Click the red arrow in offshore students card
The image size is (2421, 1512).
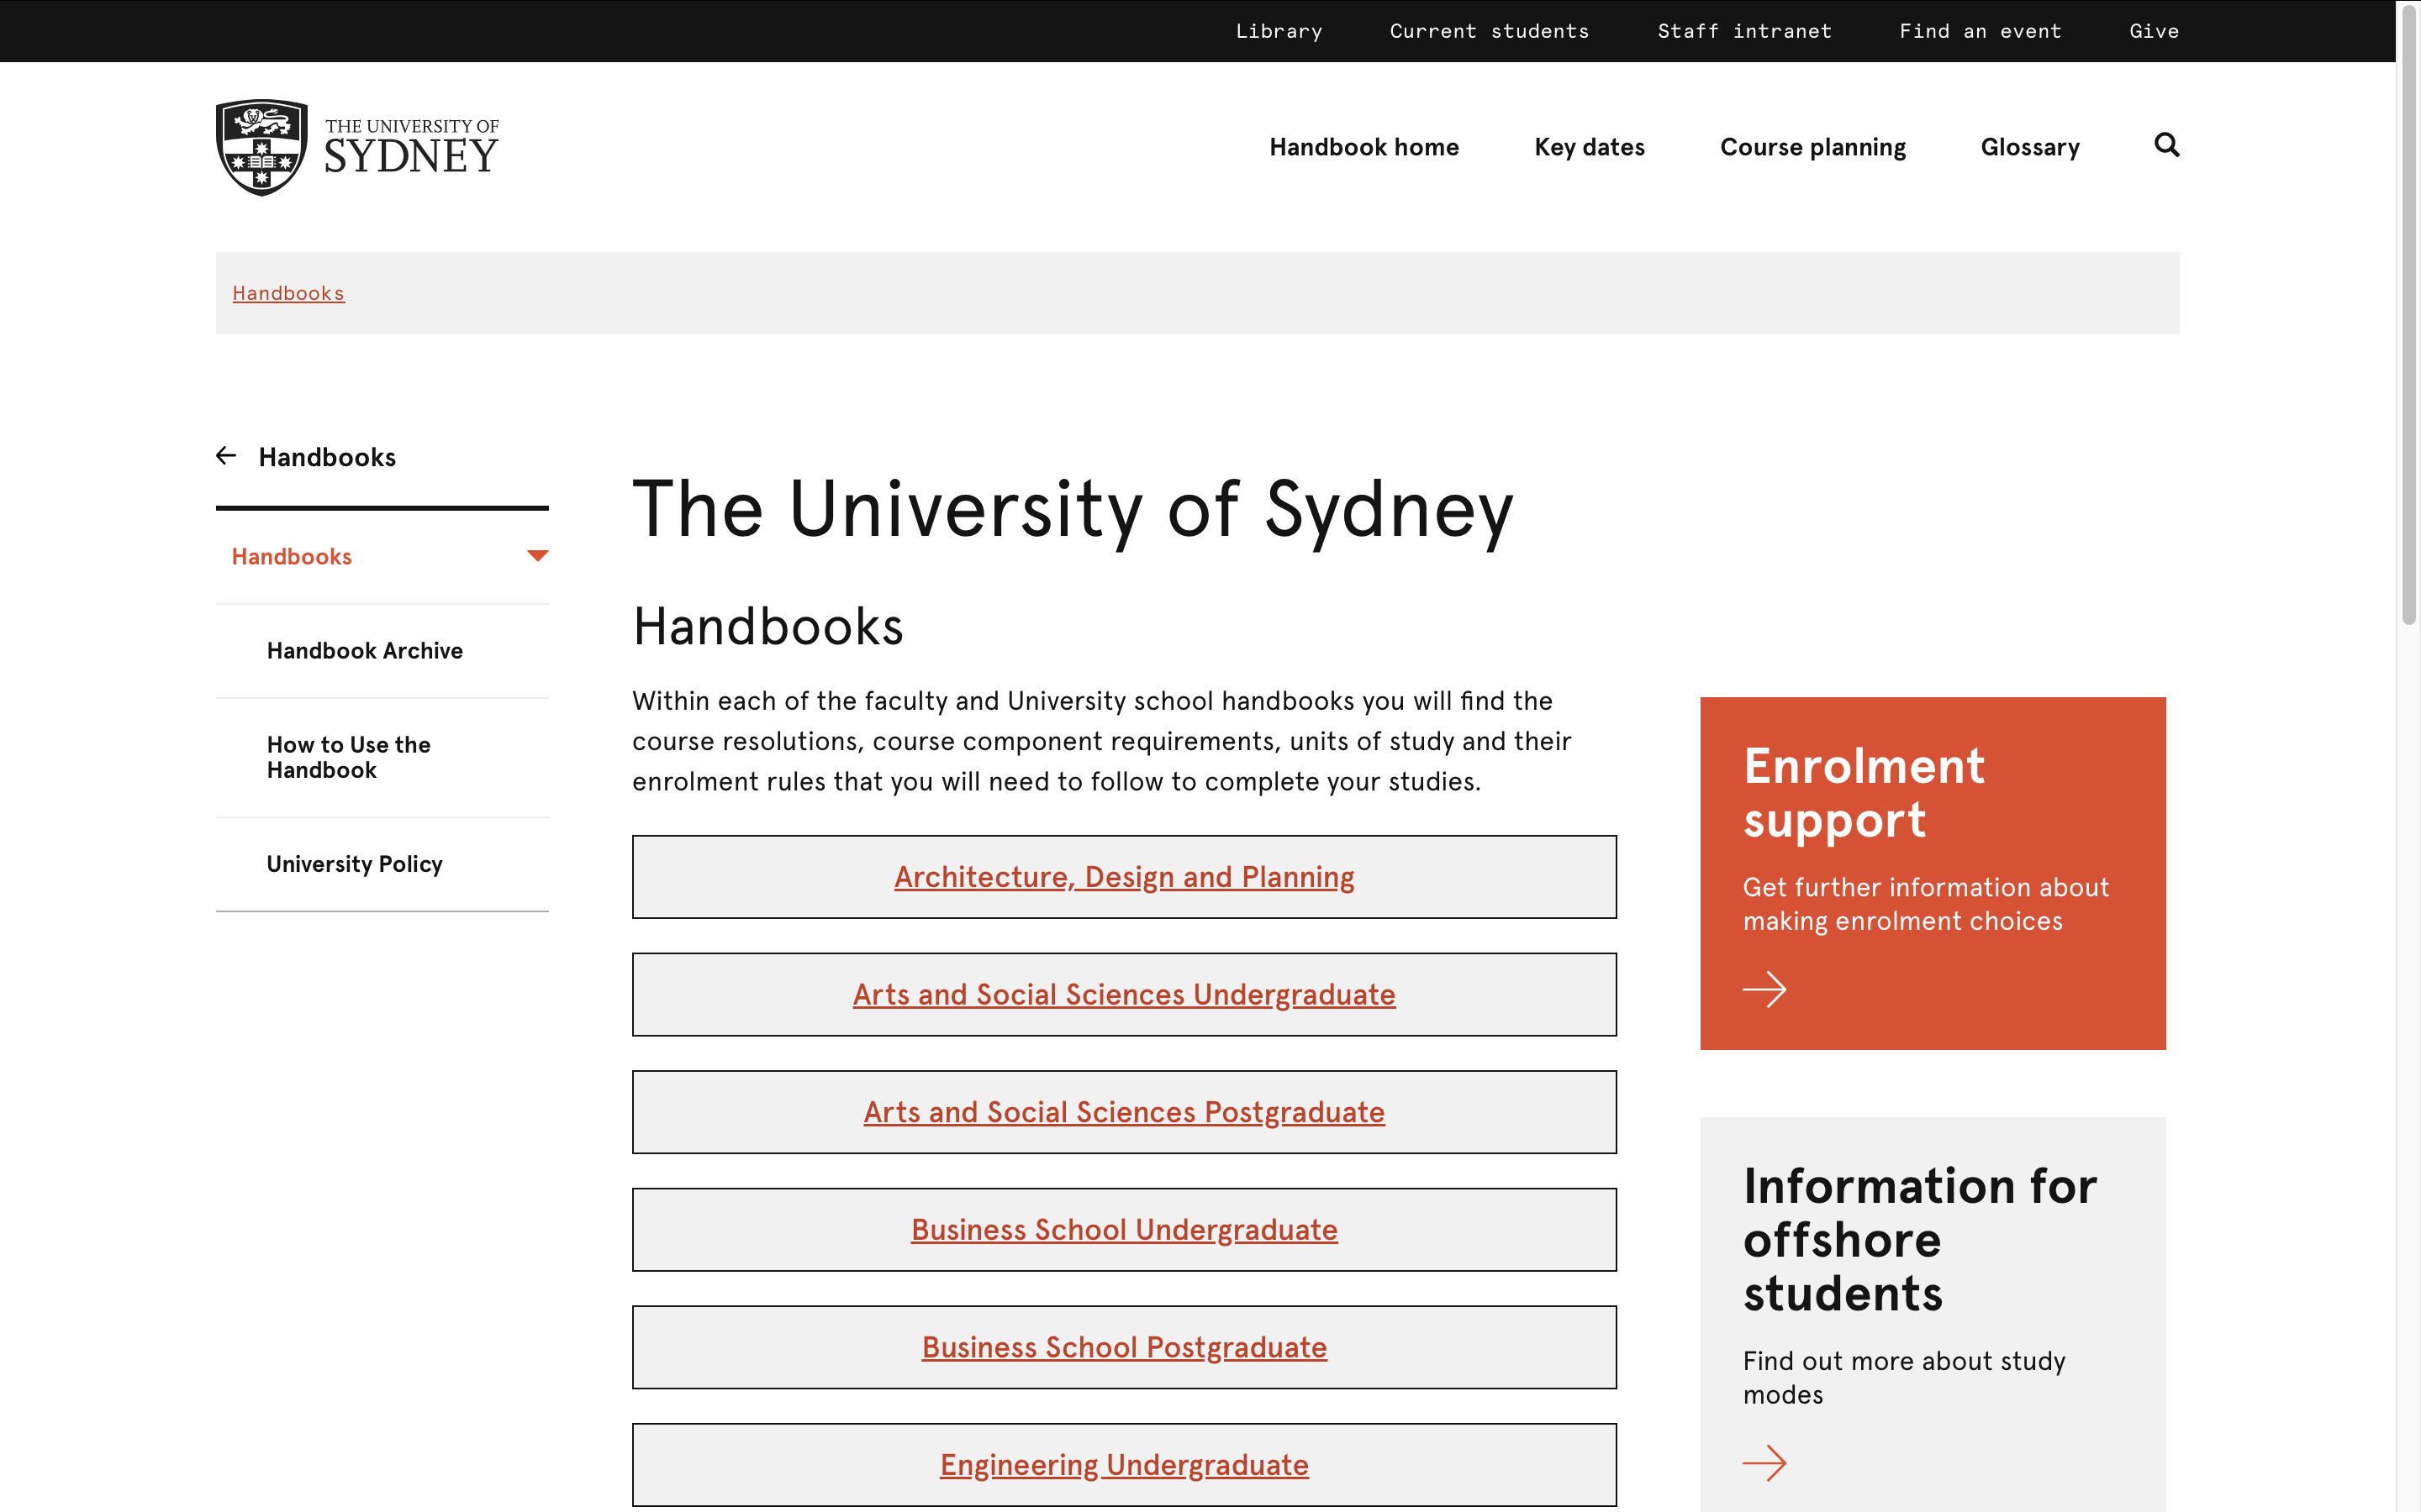[1764, 1463]
